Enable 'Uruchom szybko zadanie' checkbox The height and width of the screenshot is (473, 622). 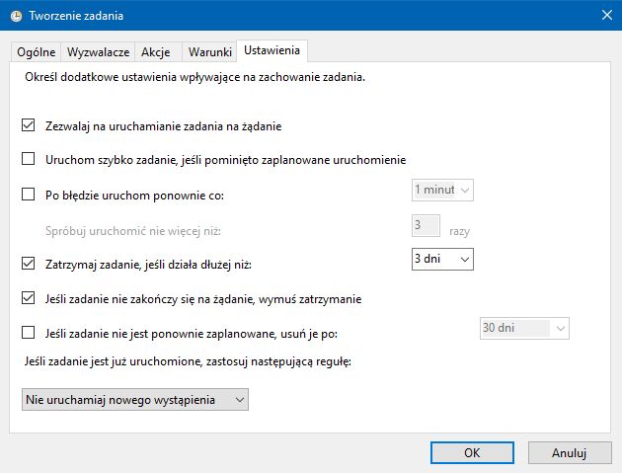(28, 159)
